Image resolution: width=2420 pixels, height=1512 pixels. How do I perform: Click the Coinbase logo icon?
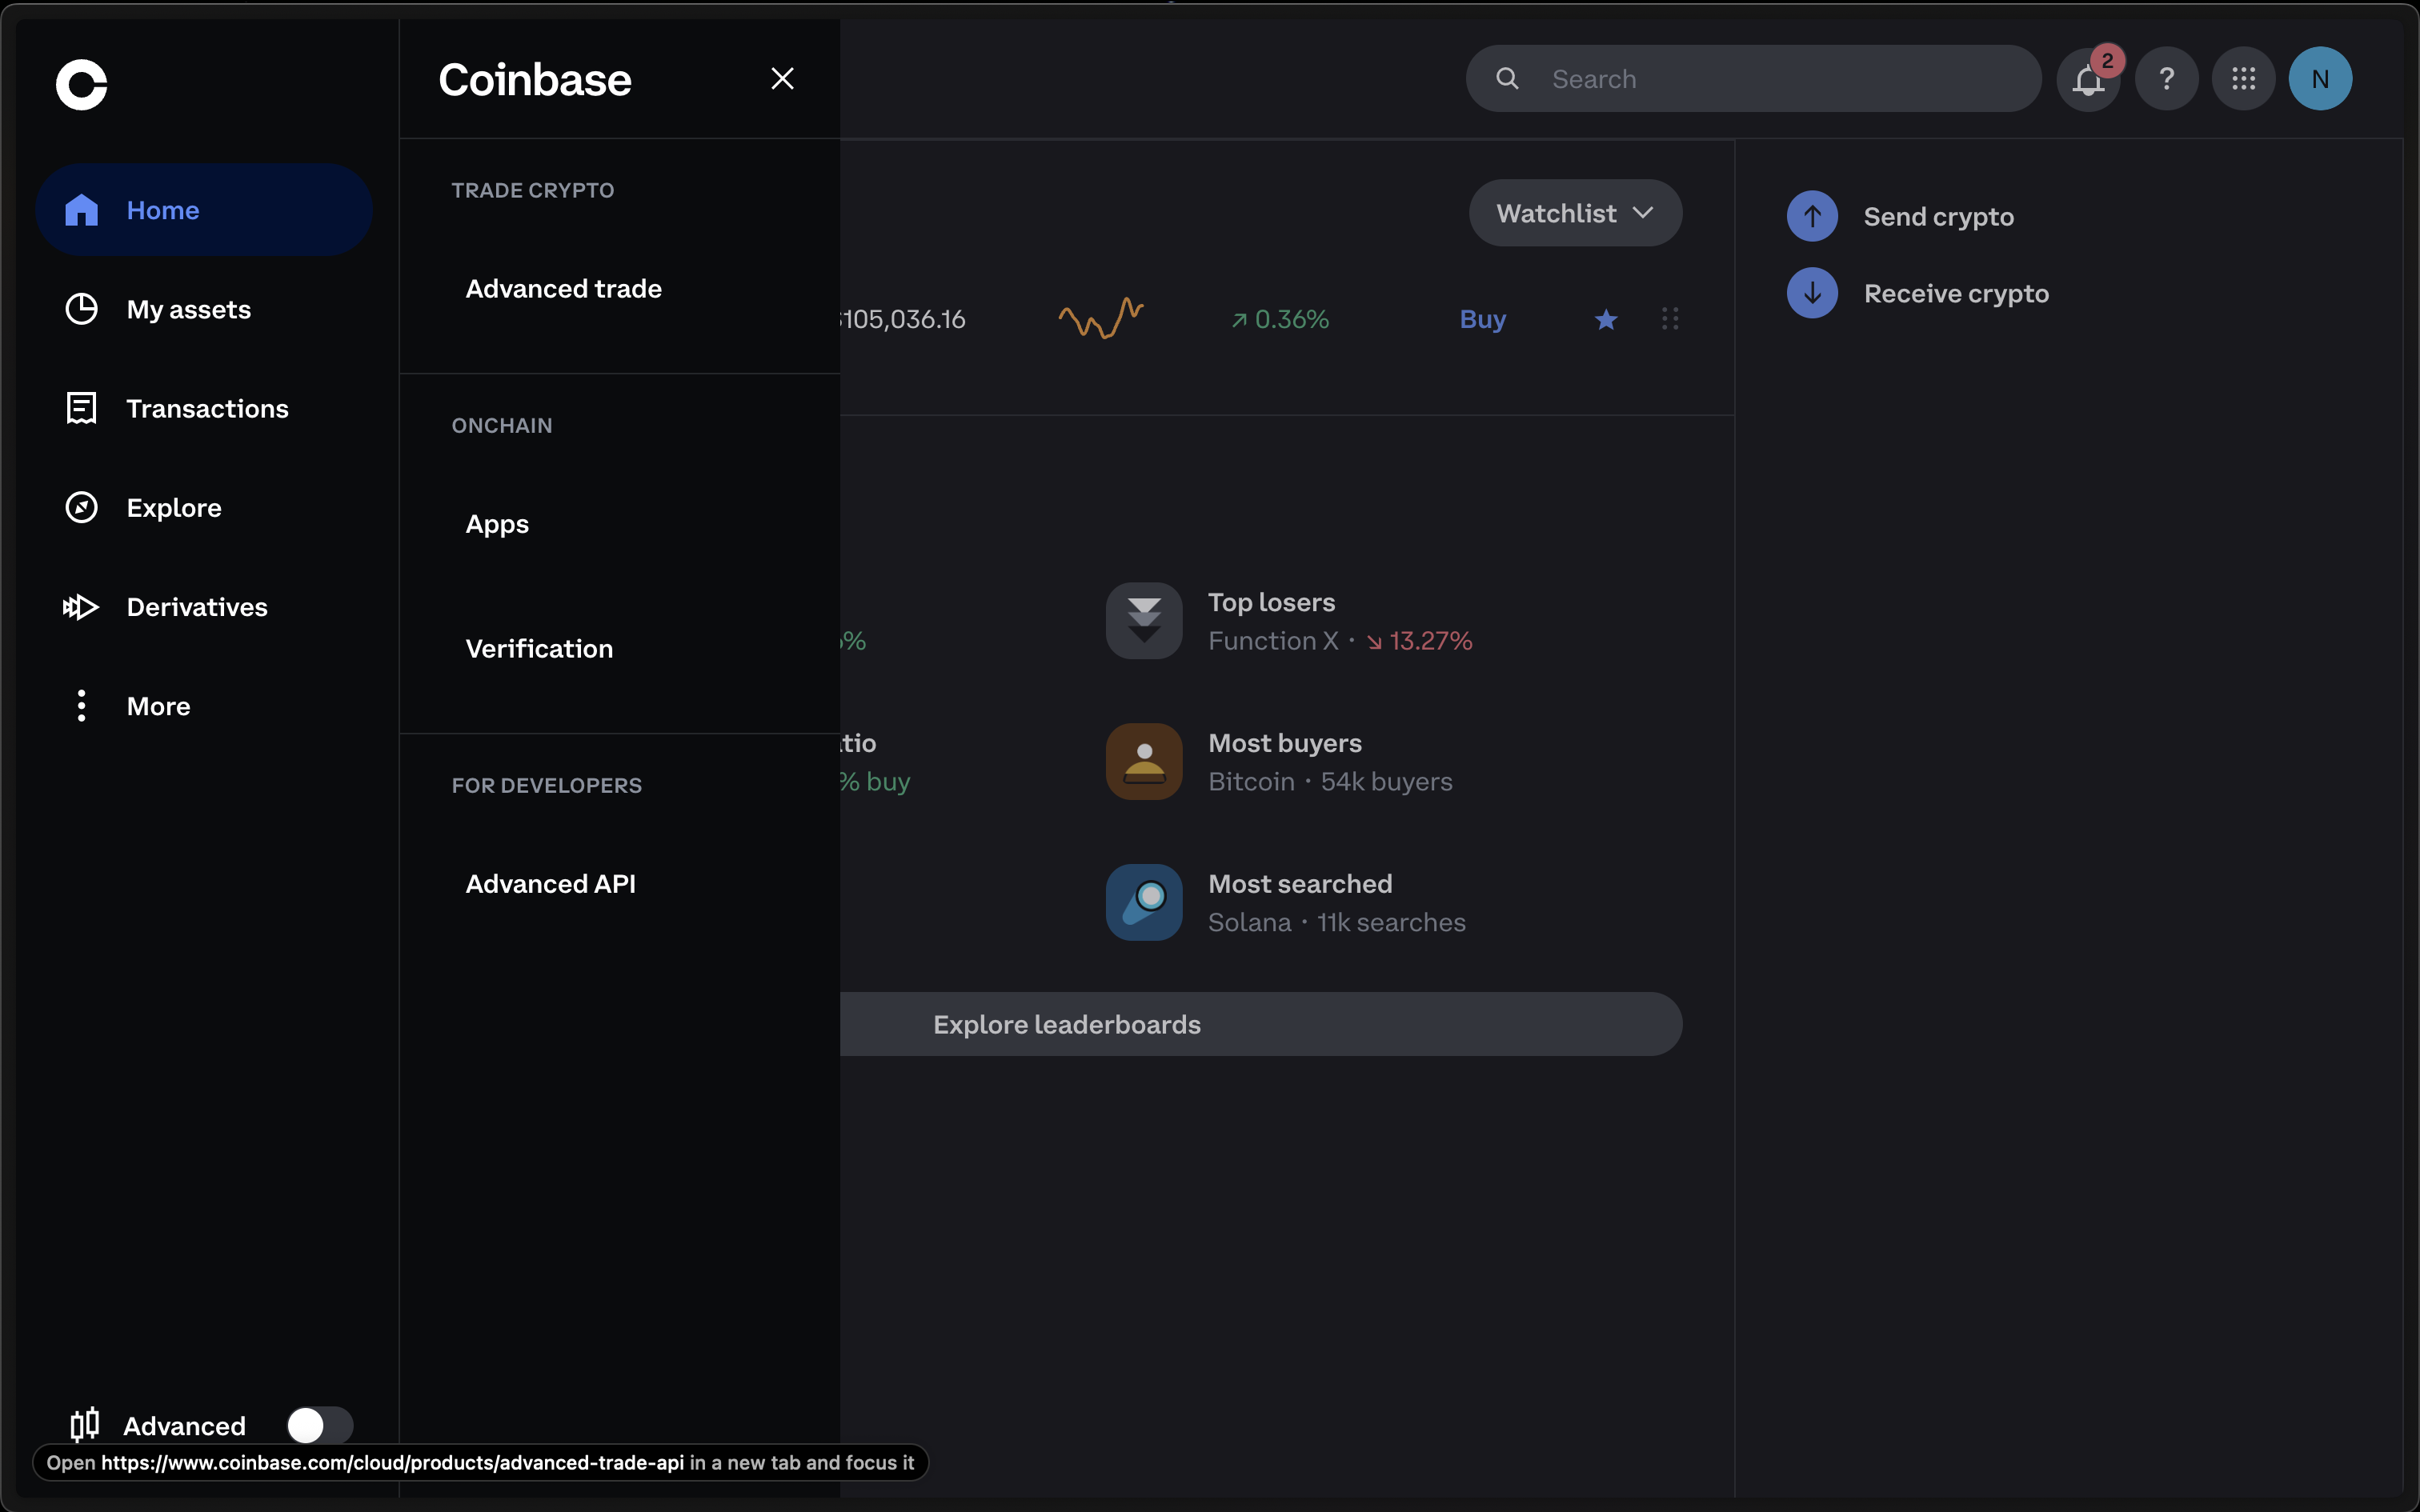[81, 84]
